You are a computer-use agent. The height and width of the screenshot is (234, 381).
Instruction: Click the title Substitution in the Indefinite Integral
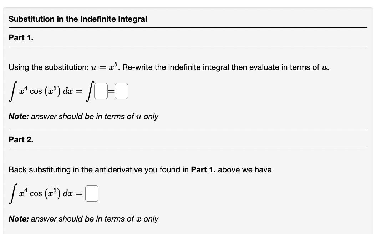pyautogui.click(x=78, y=19)
